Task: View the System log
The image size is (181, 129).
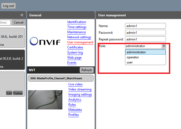Action: [75, 52]
